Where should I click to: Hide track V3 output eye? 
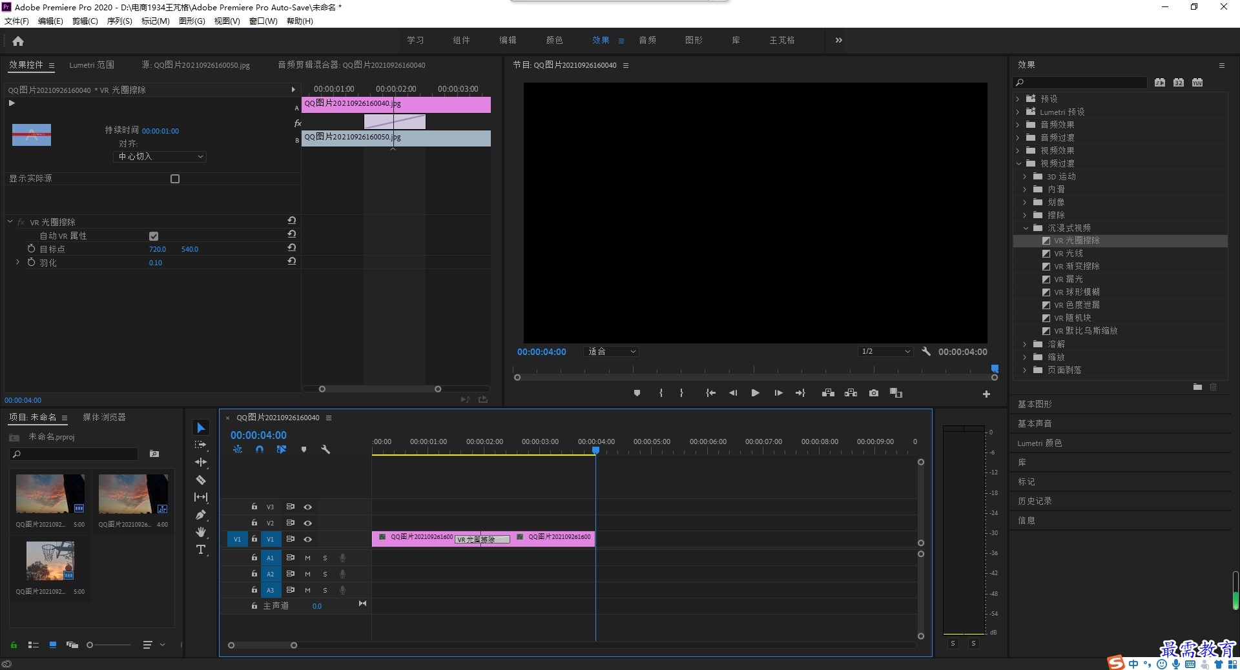pyautogui.click(x=308, y=507)
